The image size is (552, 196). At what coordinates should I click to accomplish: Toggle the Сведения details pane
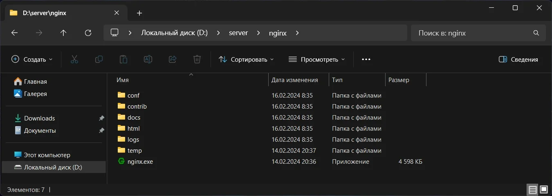(x=518, y=59)
